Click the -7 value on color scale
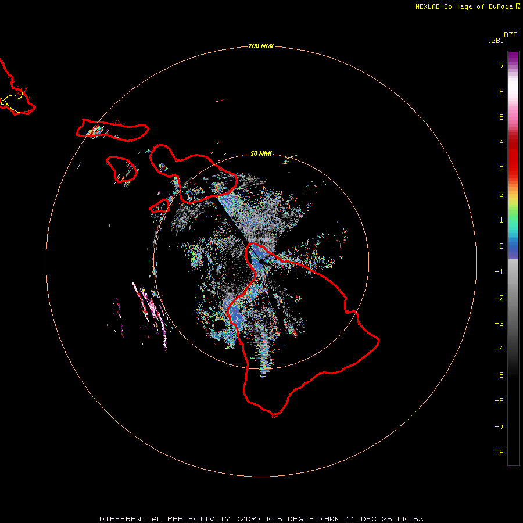Viewport: 523px width, 523px height. coord(499,427)
